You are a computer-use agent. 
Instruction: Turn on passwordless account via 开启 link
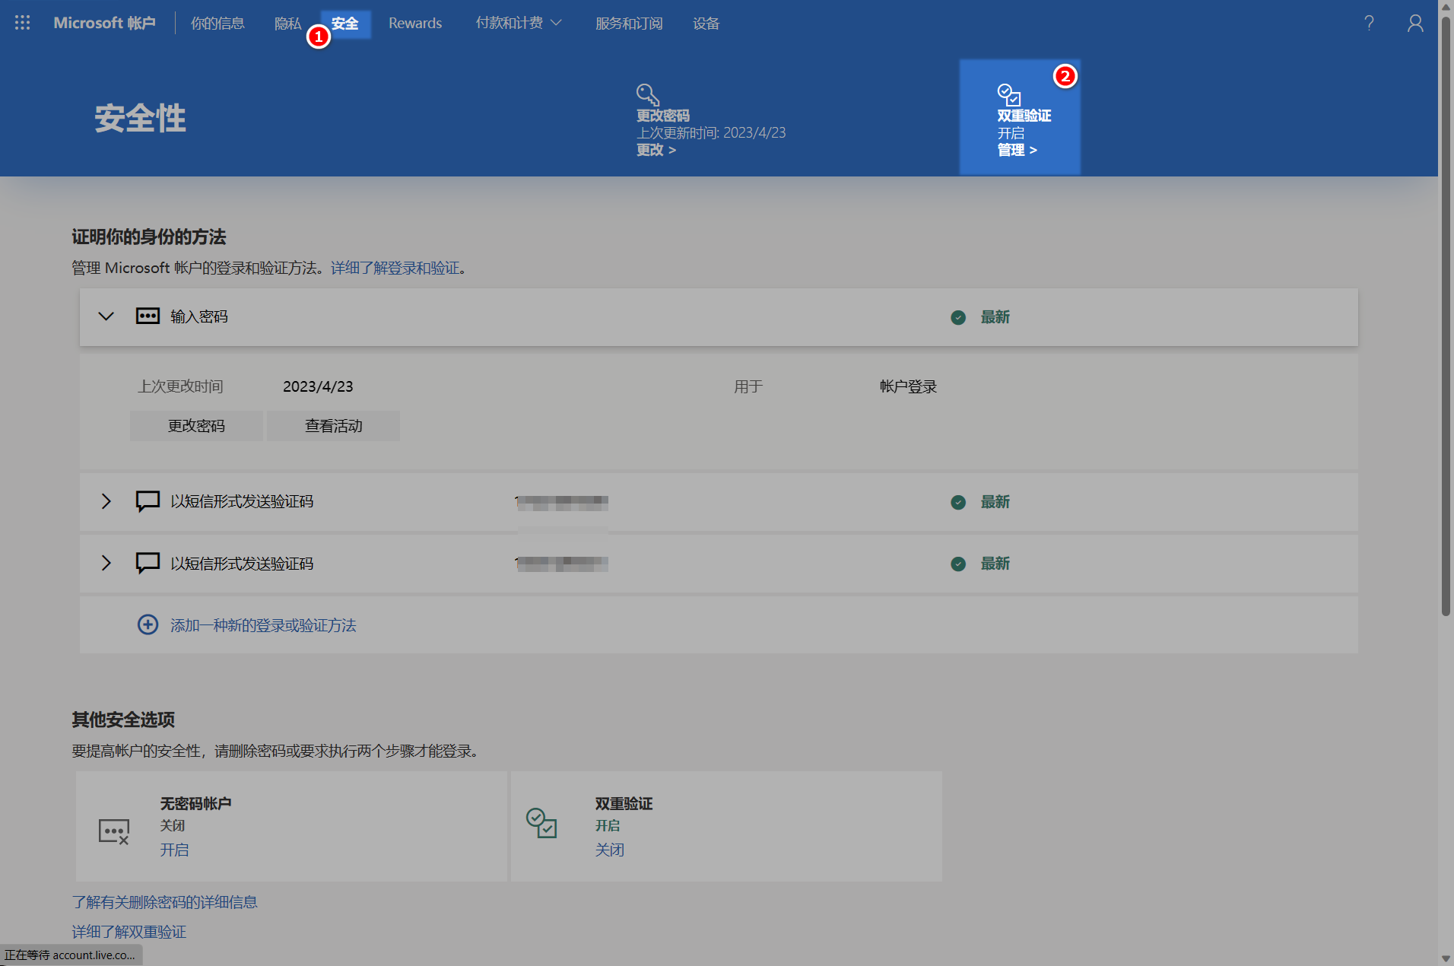(174, 850)
